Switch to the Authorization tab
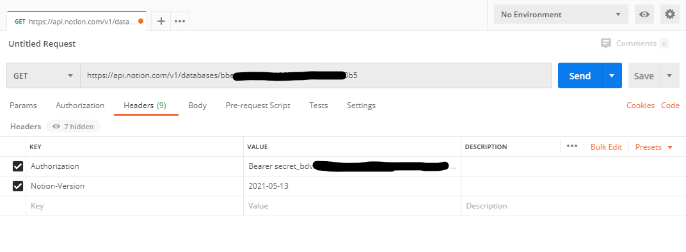 (80, 106)
